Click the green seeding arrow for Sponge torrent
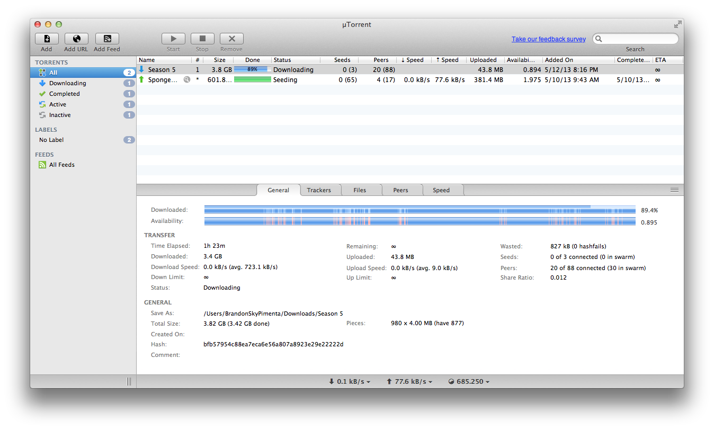The image size is (714, 430). point(141,79)
